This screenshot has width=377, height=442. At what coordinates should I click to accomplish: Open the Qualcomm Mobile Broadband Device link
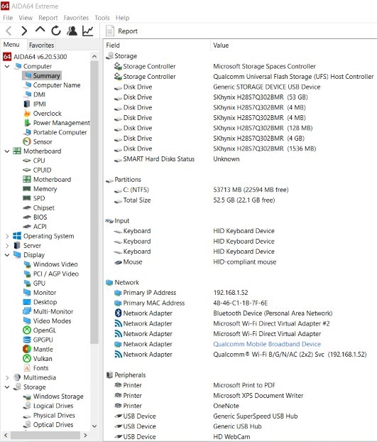coord(267,344)
